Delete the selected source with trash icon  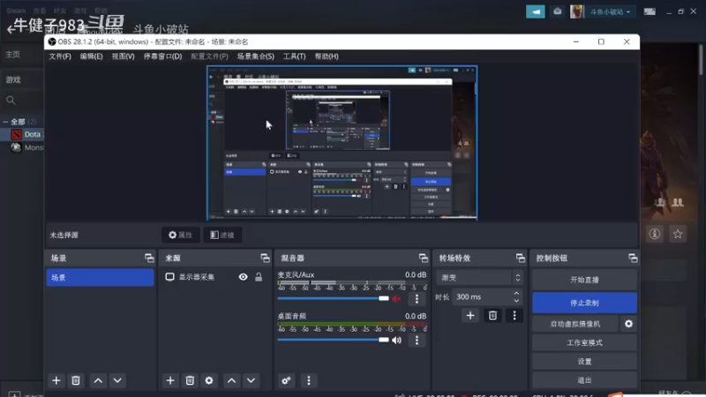(190, 380)
